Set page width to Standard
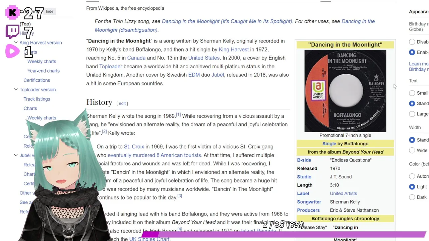Screen dimensions: 429x241 coord(412,140)
